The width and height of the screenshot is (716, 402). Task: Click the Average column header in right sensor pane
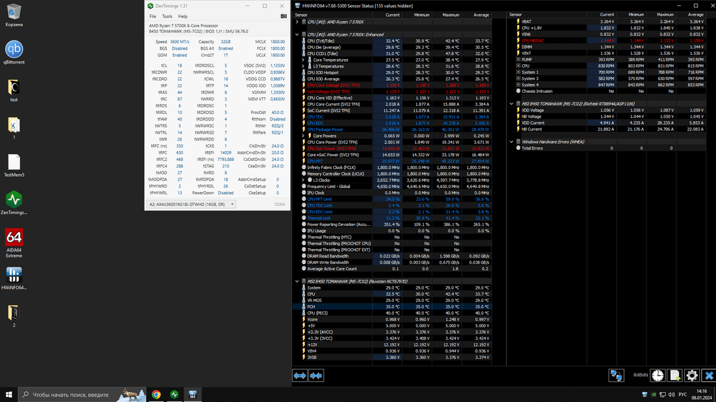pyautogui.click(x=690, y=15)
